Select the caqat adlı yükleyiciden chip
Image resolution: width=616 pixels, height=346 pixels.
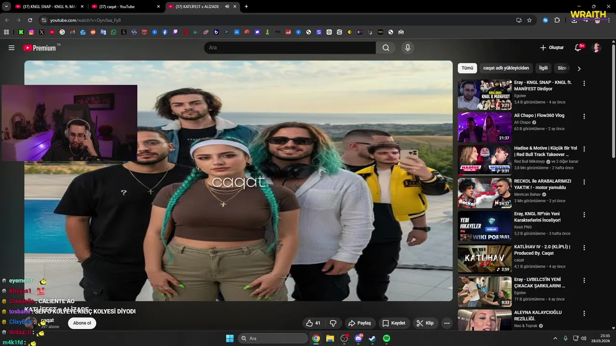click(x=506, y=68)
